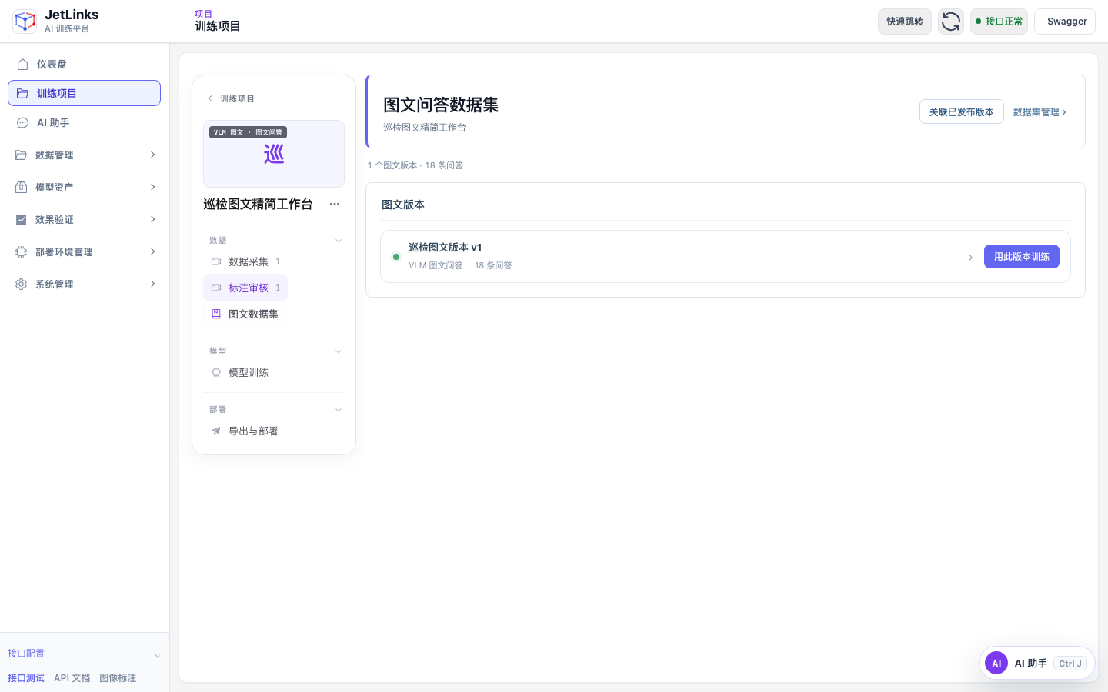Click the 快速跳转 button

pos(905,22)
